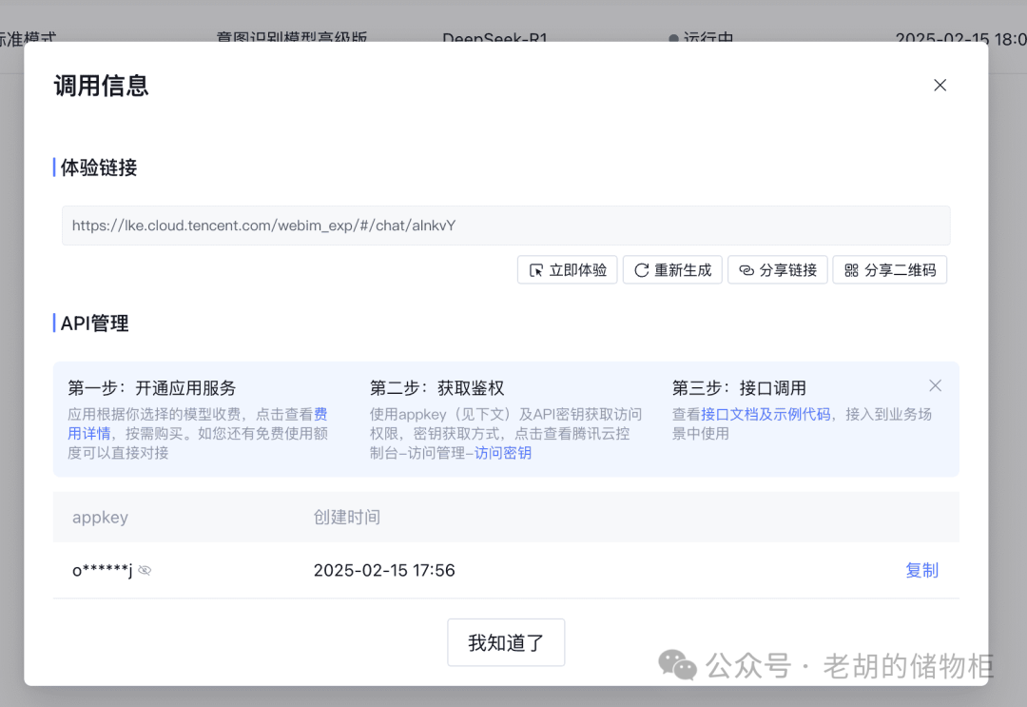
Task: Click 第二步:获取鉴权 heading
Action: tap(436, 388)
